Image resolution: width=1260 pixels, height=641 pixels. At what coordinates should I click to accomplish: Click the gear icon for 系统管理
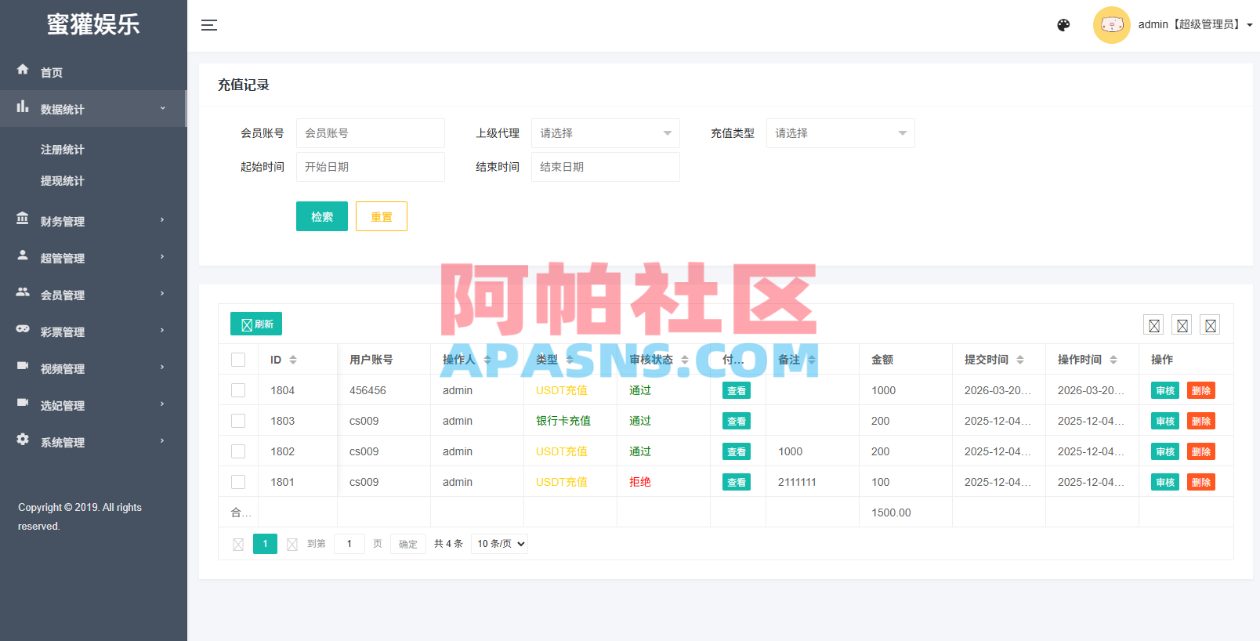coord(23,440)
